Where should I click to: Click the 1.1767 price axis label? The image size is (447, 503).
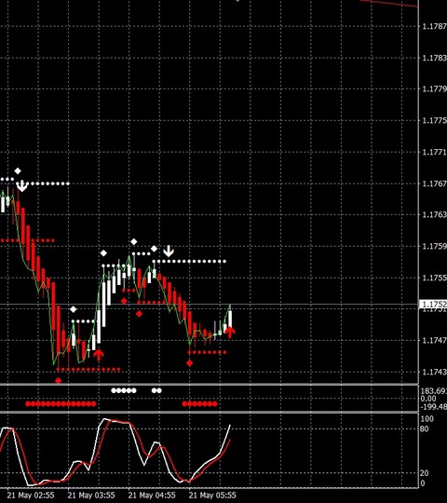[435, 184]
